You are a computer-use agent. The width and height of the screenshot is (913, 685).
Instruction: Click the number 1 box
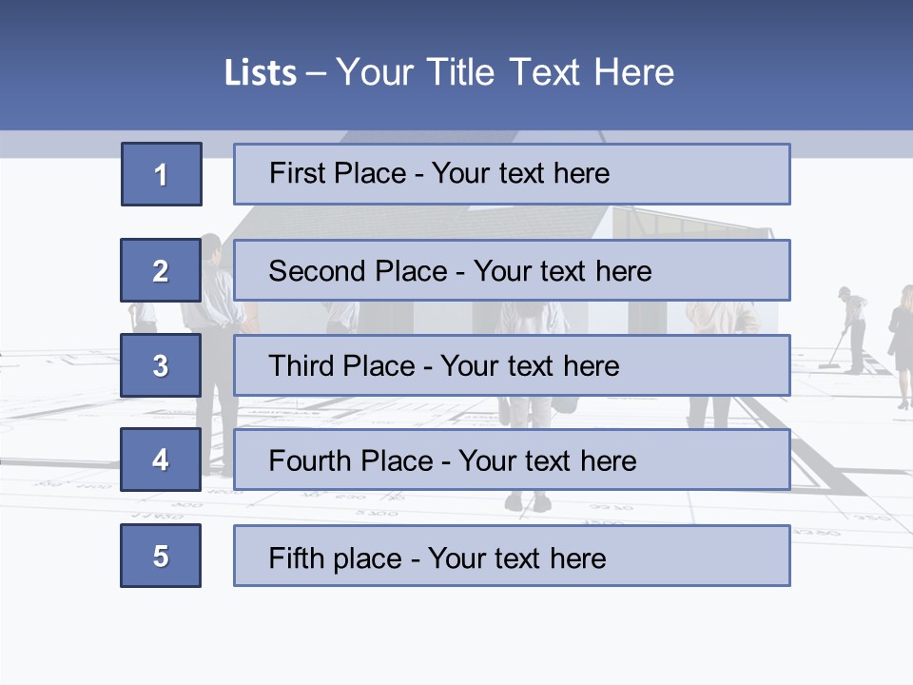point(161,174)
